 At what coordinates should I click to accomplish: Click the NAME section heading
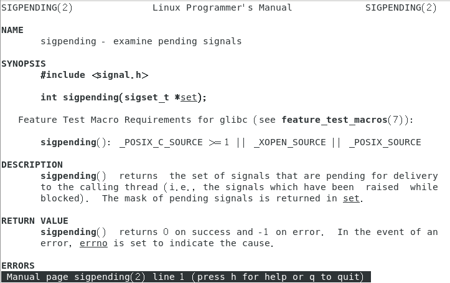coord(12,30)
